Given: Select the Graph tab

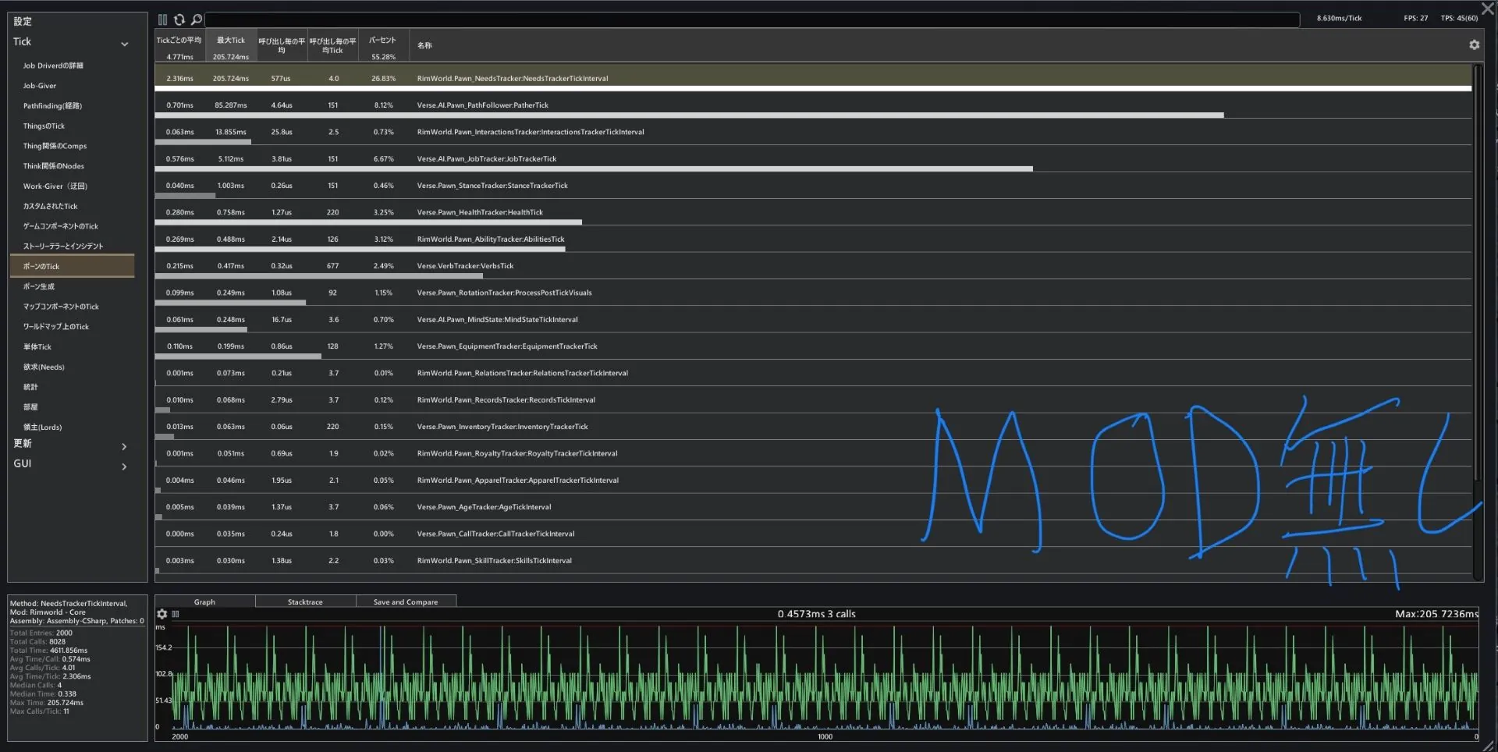Looking at the screenshot, I should [204, 601].
